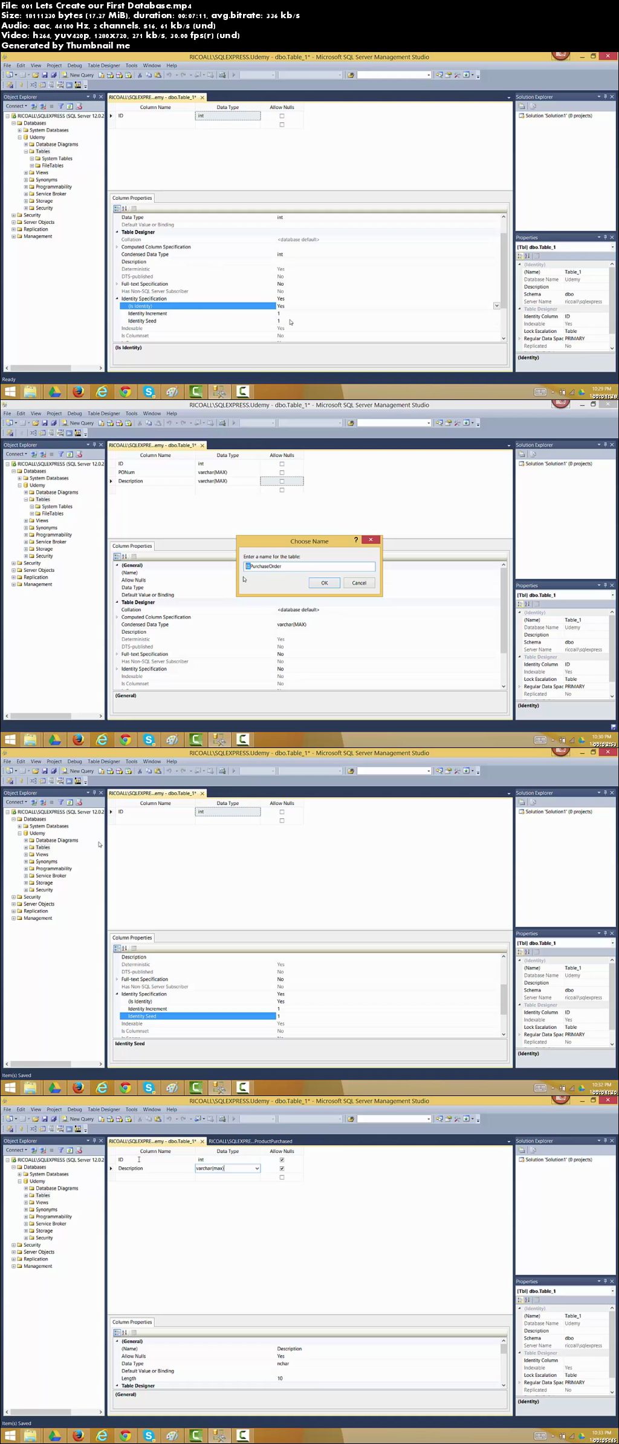Toggle Allow Nulls on empty row in top frame

(282, 125)
